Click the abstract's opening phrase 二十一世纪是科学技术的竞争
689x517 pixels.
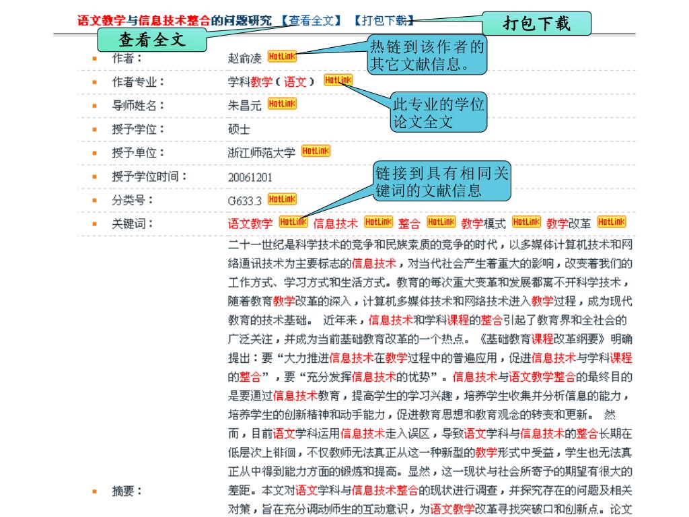301,244
